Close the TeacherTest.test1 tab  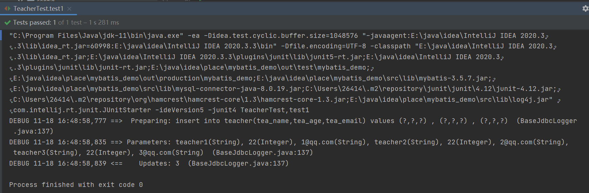pos(69,9)
